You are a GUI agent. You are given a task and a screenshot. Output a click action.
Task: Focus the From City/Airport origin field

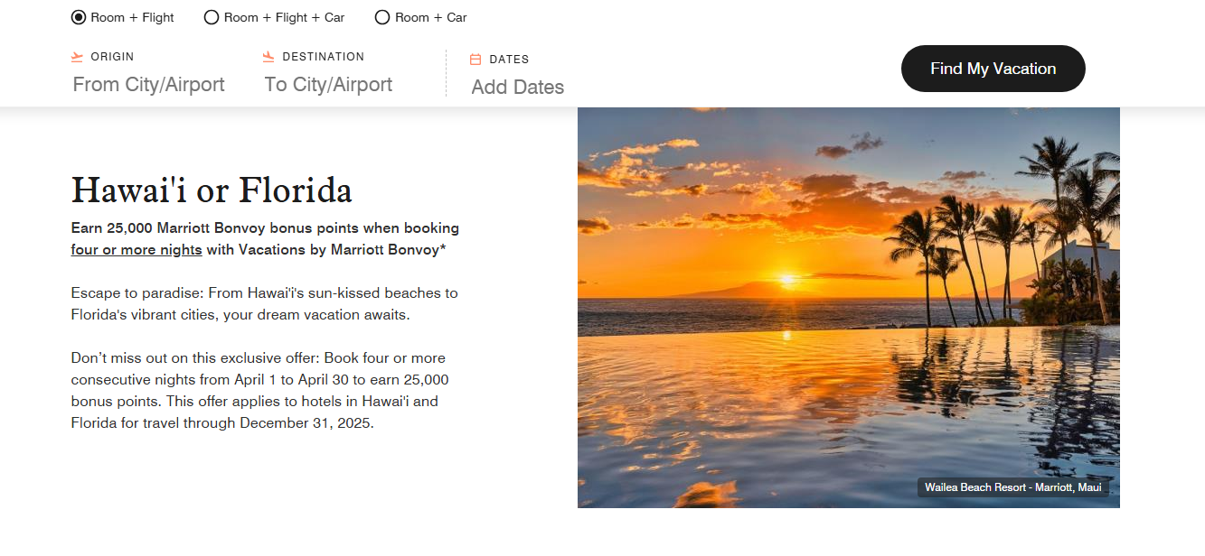[149, 85]
